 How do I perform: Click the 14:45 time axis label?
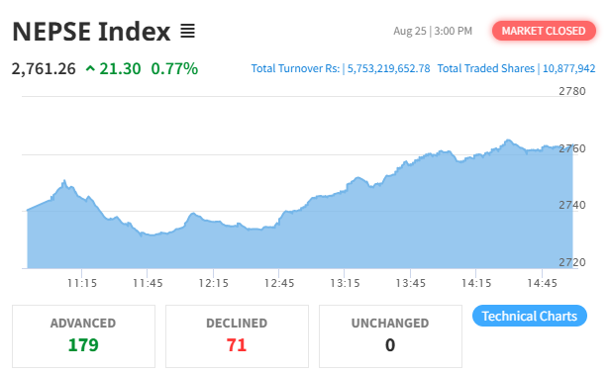(542, 283)
